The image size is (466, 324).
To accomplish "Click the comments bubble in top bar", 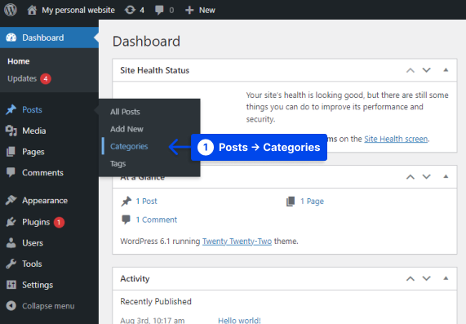I will tap(159, 10).
